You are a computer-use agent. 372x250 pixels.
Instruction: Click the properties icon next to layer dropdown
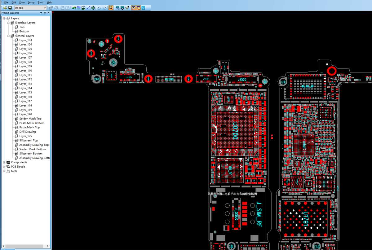click(x=51, y=8)
